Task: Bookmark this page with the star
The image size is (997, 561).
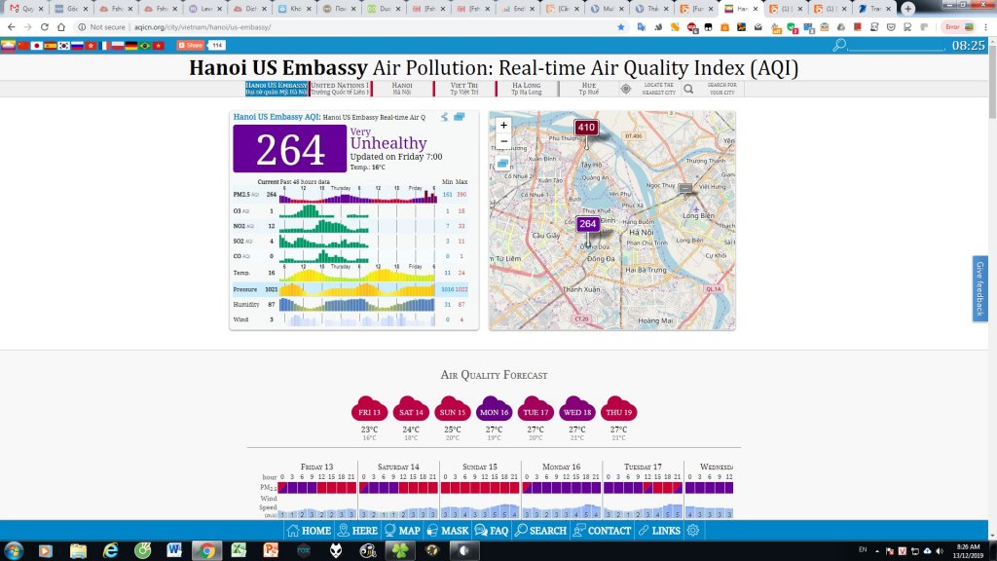Action: point(621,27)
